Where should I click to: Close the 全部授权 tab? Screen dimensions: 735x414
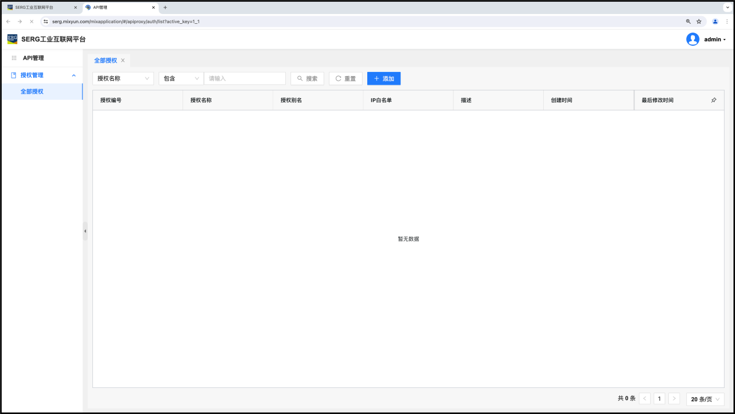point(123,60)
